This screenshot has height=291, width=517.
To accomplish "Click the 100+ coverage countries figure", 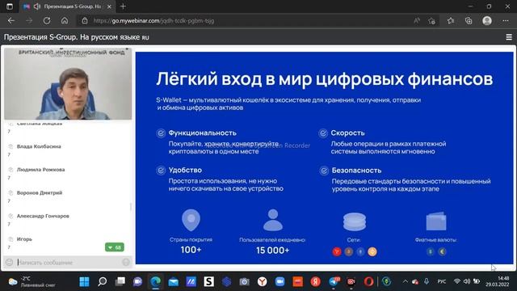I will click(191, 250).
